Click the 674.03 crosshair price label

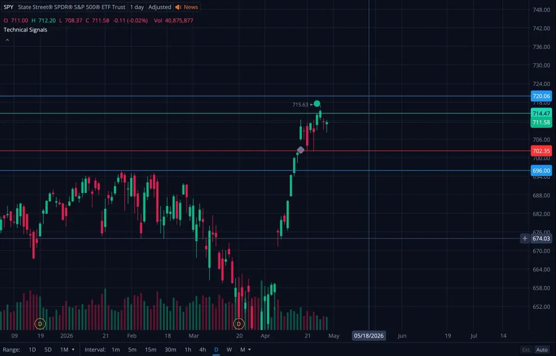(541, 239)
